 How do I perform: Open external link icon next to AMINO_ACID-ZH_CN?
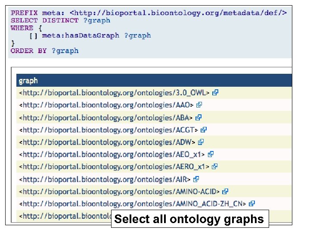pyautogui.click(x=252, y=203)
